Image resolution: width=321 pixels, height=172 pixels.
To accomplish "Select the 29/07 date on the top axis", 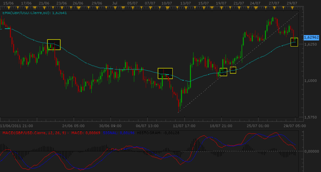I will pos(292,3).
